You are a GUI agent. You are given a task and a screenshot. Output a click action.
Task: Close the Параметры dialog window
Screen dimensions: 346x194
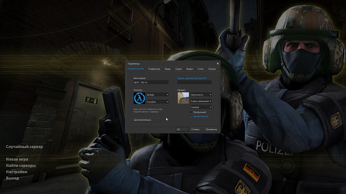(217, 63)
